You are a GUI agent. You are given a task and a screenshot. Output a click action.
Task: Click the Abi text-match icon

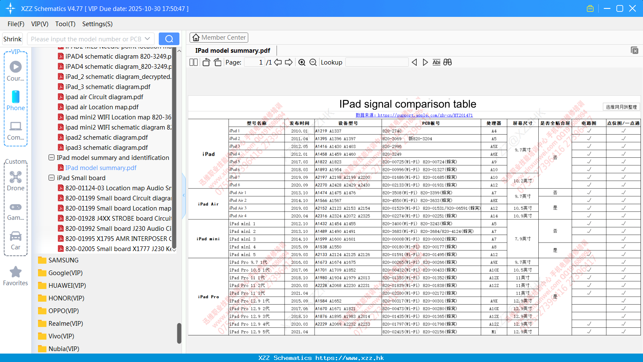click(x=437, y=62)
